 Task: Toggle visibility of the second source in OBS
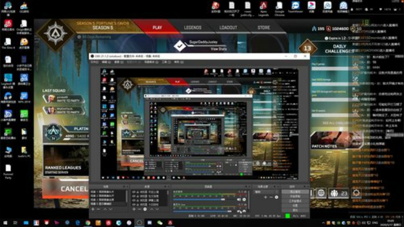coord(134,196)
